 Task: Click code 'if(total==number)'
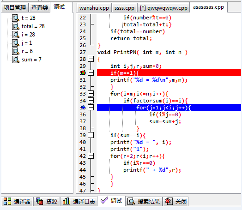pos(138,31)
